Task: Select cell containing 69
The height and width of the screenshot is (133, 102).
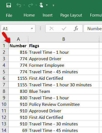Action: point(18,130)
